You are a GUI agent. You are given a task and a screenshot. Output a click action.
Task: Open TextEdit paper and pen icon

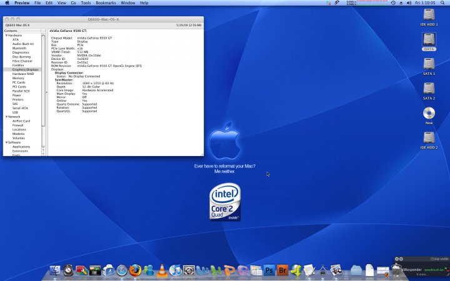click(x=309, y=270)
